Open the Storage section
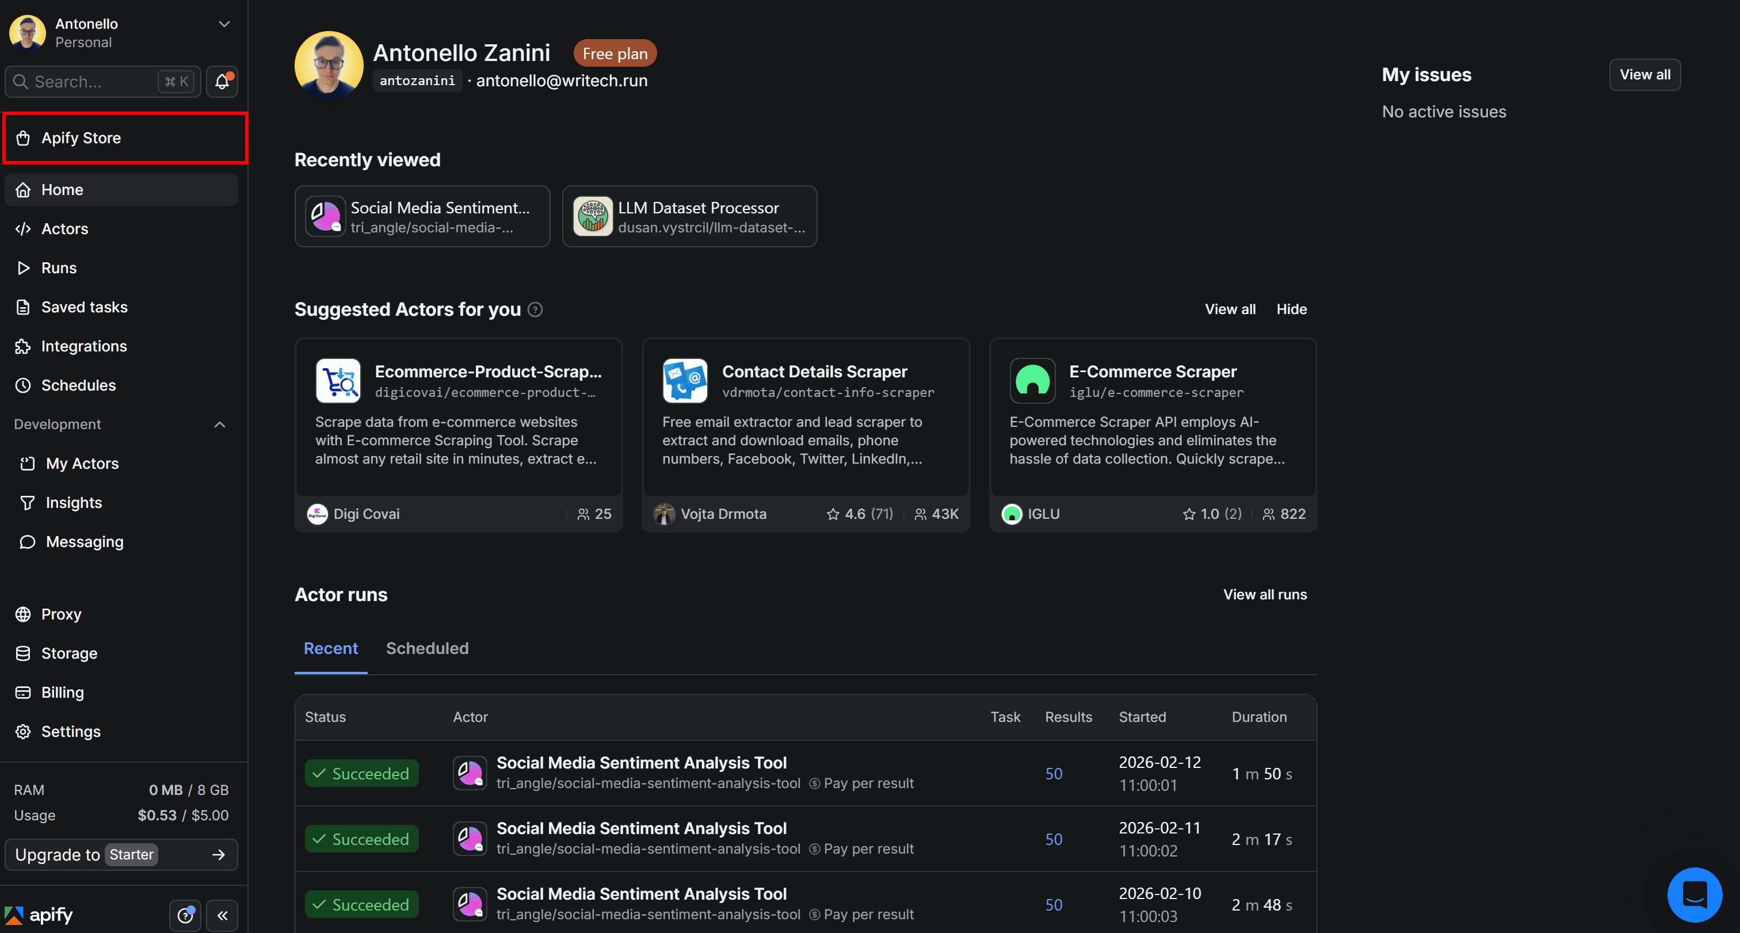The width and height of the screenshot is (1740, 933). [70, 653]
